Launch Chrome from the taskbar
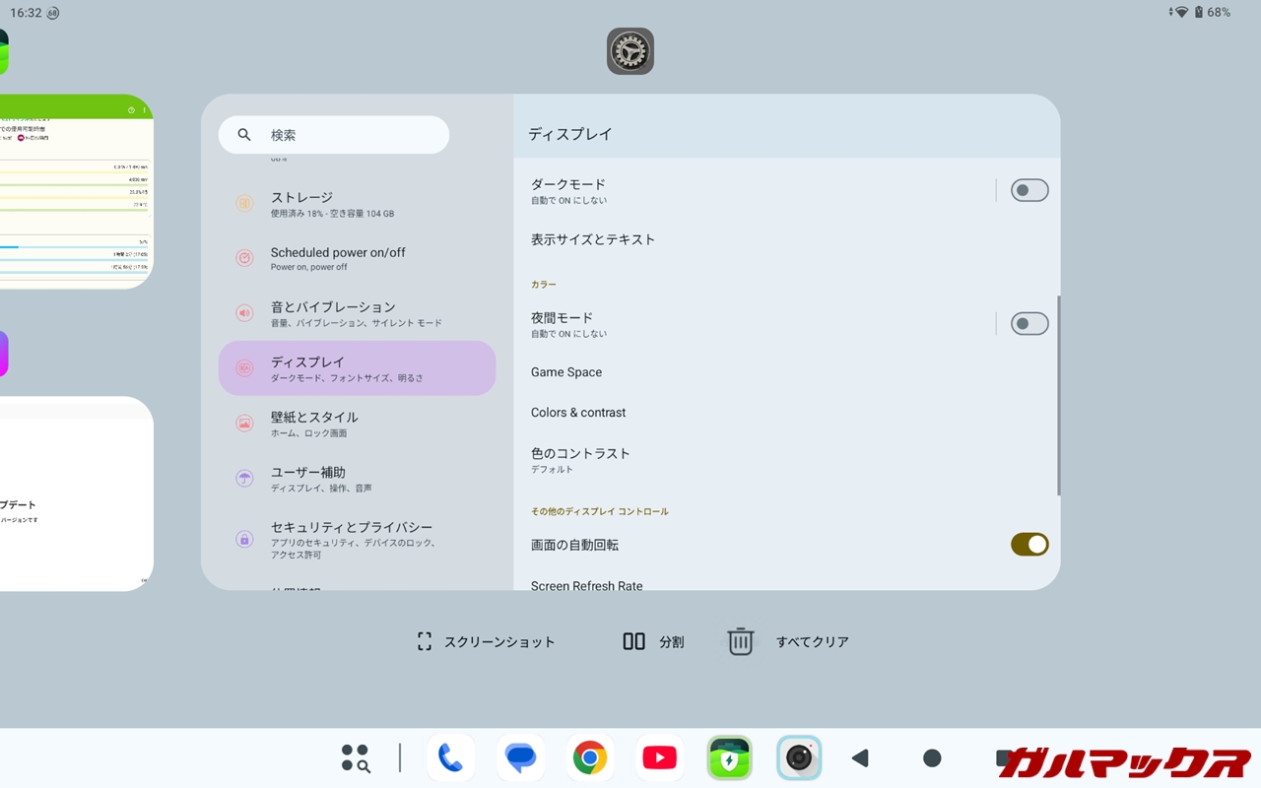Screen dimensions: 1261x788 pyautogui.click(x=590, y=757)
